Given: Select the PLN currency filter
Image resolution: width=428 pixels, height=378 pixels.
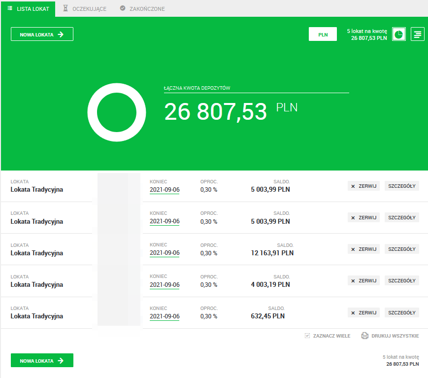Looking at the screenshot, I should click(x=323, y=34).
